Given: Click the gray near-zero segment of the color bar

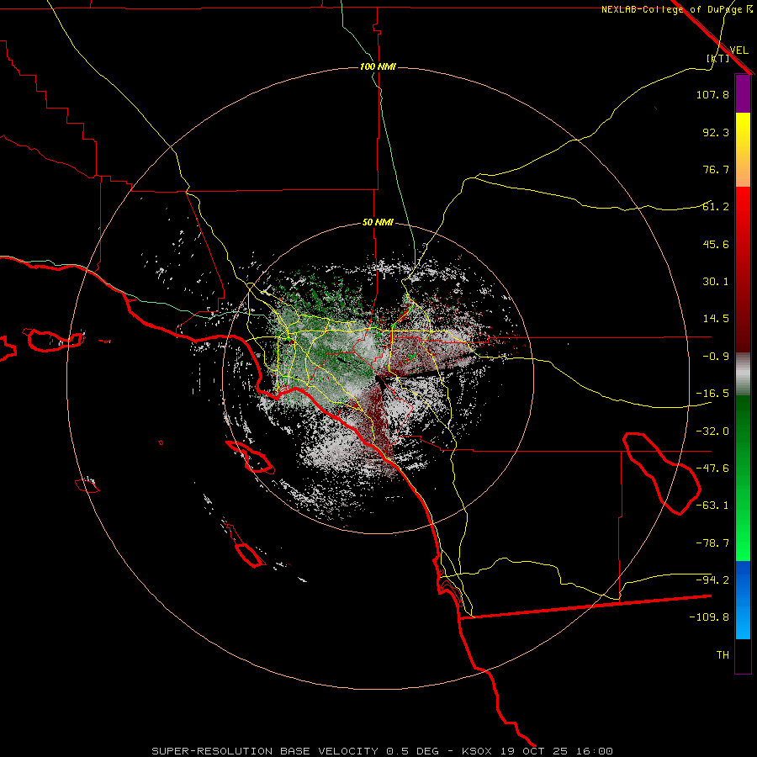Looking at the screenshot, I should click(x=743, y=374).
